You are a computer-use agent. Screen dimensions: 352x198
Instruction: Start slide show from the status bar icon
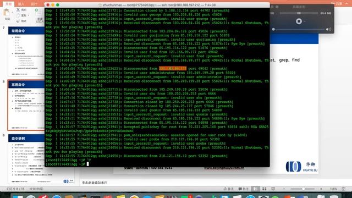pos(273,189)
